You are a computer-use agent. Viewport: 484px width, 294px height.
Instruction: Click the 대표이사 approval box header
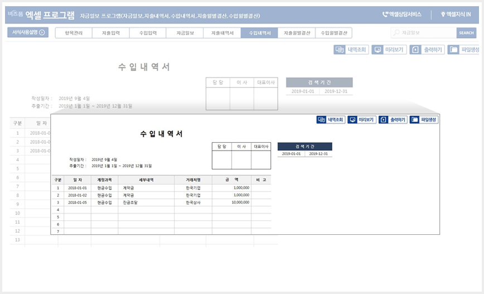(261, 146)
